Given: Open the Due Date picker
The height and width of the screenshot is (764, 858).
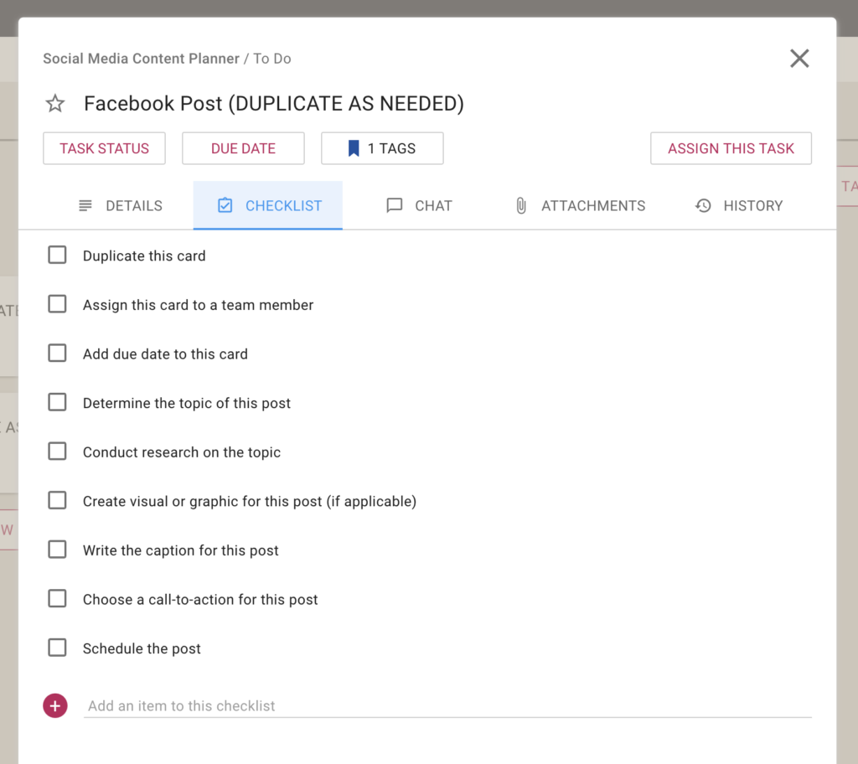Looking at the screenshot, I should pyautogui.click(x=244, y=148).
